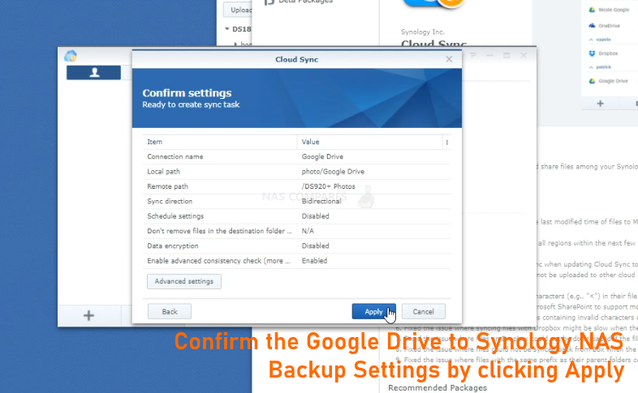The image size is (638, 393).
Task: Click the 'Bidirectional' sync direction value
Action: tap(321, 202)
